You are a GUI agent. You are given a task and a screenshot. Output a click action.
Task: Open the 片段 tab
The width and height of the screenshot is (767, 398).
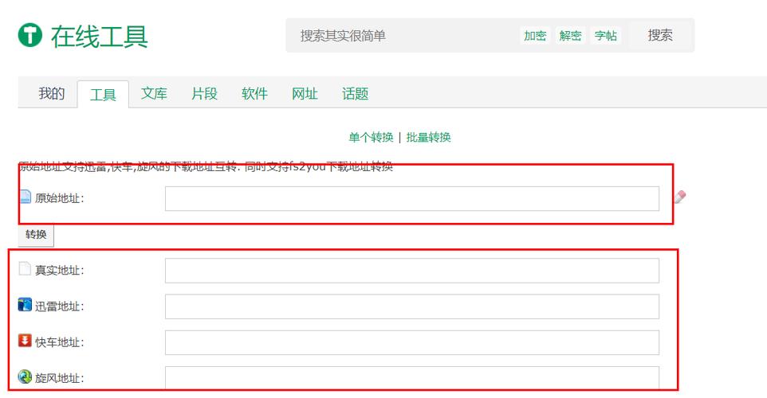(x=204, y=93)
